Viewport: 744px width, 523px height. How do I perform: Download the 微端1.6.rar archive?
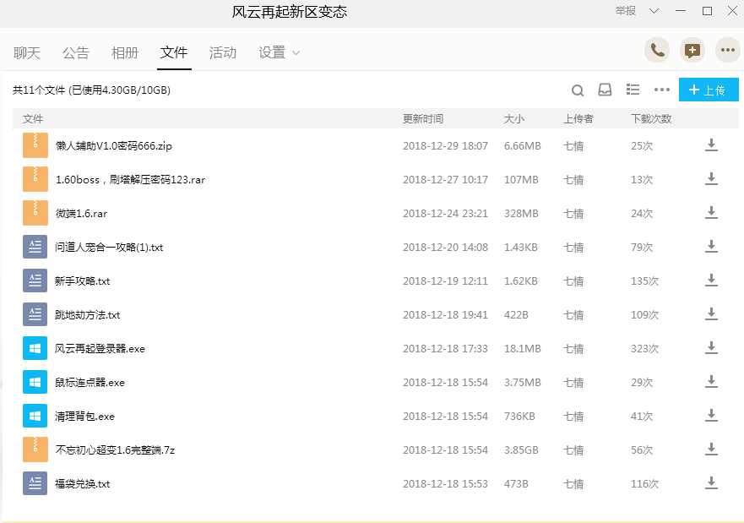(711, 213)
